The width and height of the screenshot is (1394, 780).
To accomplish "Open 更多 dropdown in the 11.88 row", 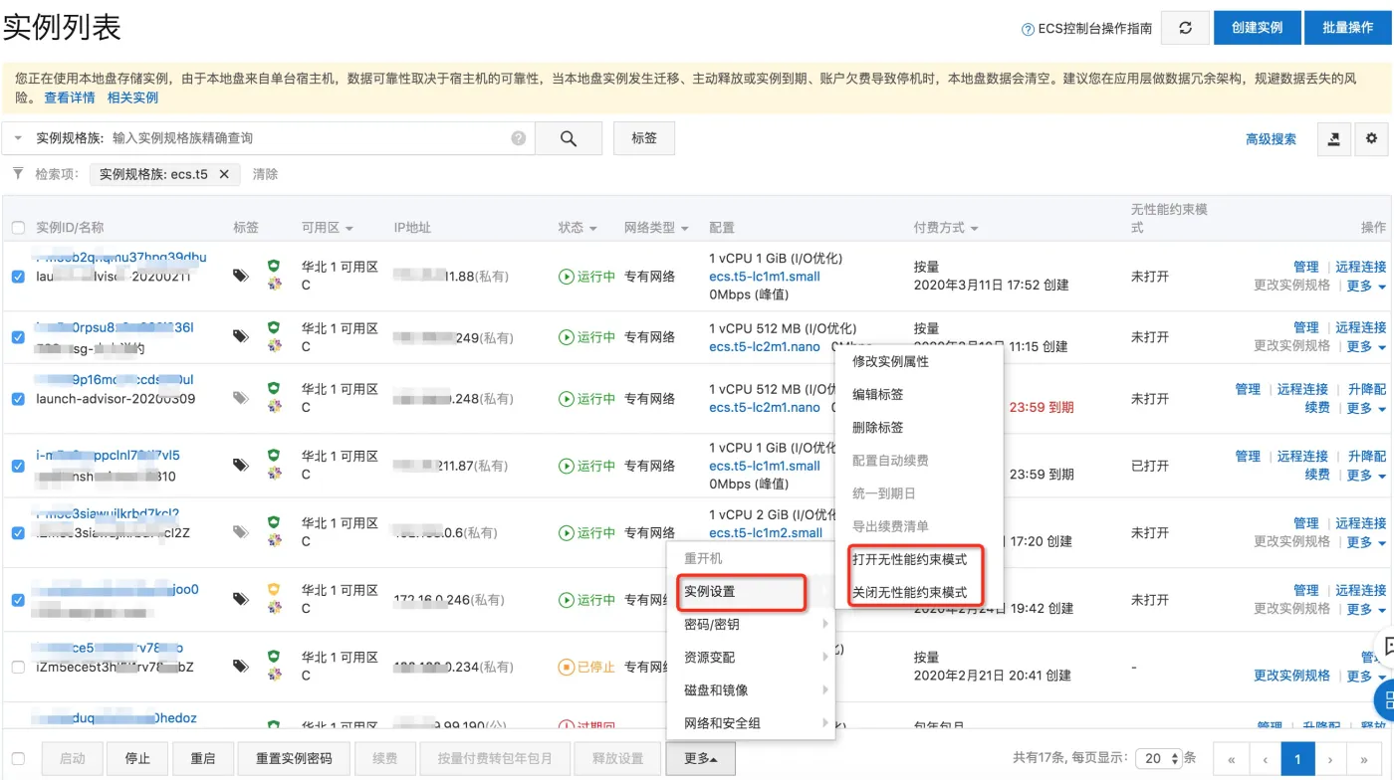I will pos(1365,286).
